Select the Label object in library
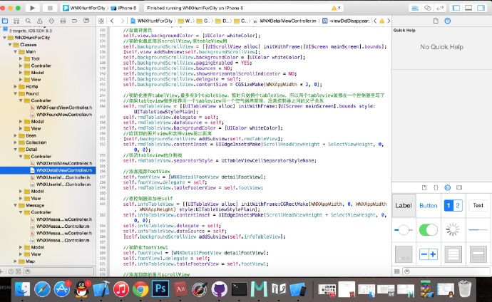The image size is (492, 302). tap(404, 205)
